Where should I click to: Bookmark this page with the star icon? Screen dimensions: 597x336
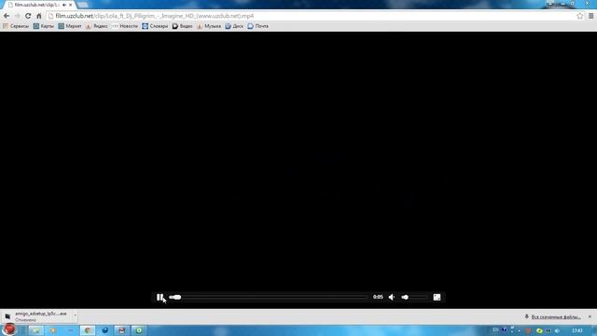pos(579,16)
